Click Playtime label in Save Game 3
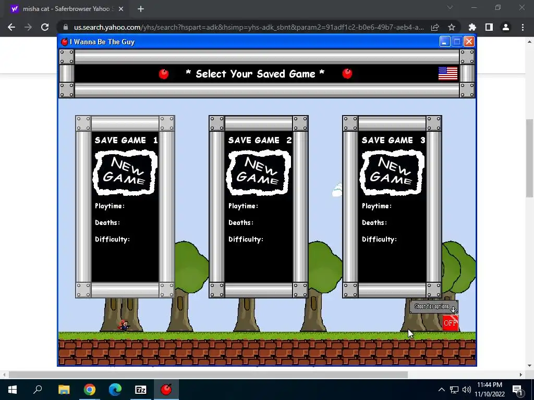This screenshot has width=534, height=400. point(377,206)
